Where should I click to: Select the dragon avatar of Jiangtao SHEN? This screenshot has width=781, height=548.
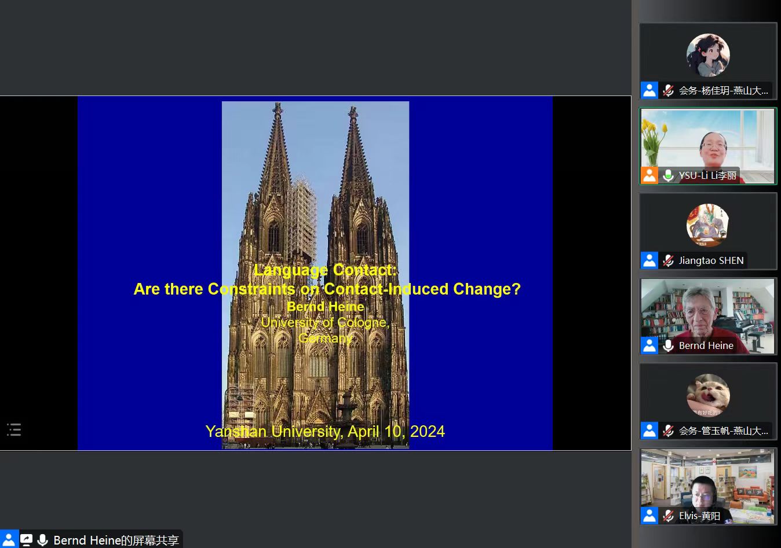tap(708, 225)
